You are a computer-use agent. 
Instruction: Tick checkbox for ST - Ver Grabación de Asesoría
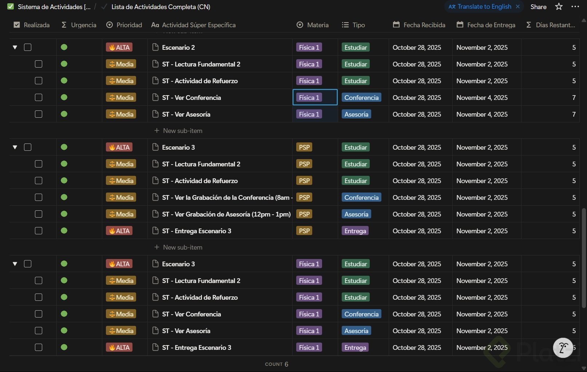click(39, 214)
